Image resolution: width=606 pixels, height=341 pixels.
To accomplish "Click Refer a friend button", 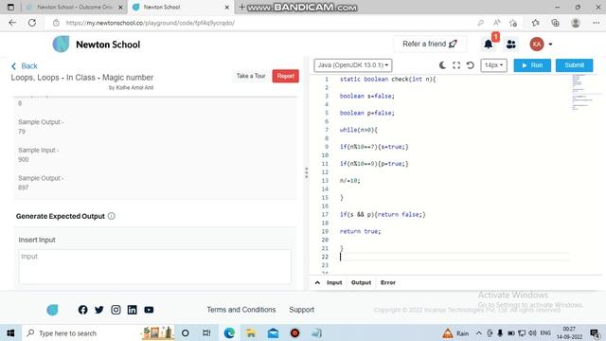I will tap(430, 45).
